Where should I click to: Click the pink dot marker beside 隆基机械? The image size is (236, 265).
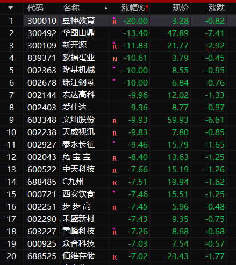pyautogui.click(x=113, y=68)
